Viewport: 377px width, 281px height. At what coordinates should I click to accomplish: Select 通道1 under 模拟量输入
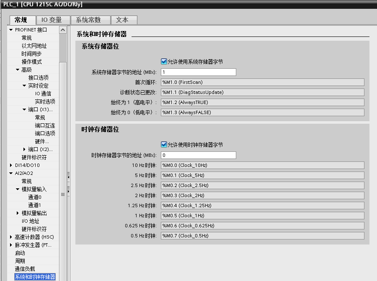[x=35, y=205]
